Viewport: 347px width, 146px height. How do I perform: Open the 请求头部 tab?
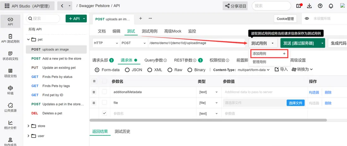click(x=103, y=60)
